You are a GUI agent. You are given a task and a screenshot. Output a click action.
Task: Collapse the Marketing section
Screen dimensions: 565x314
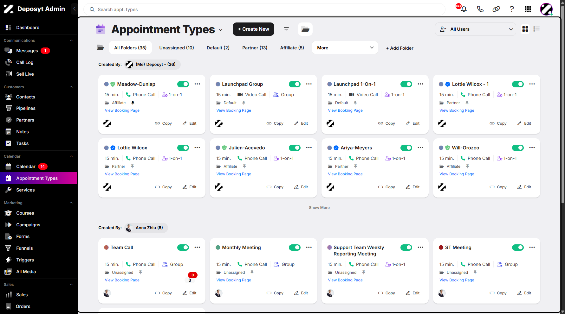click(71, 203)
